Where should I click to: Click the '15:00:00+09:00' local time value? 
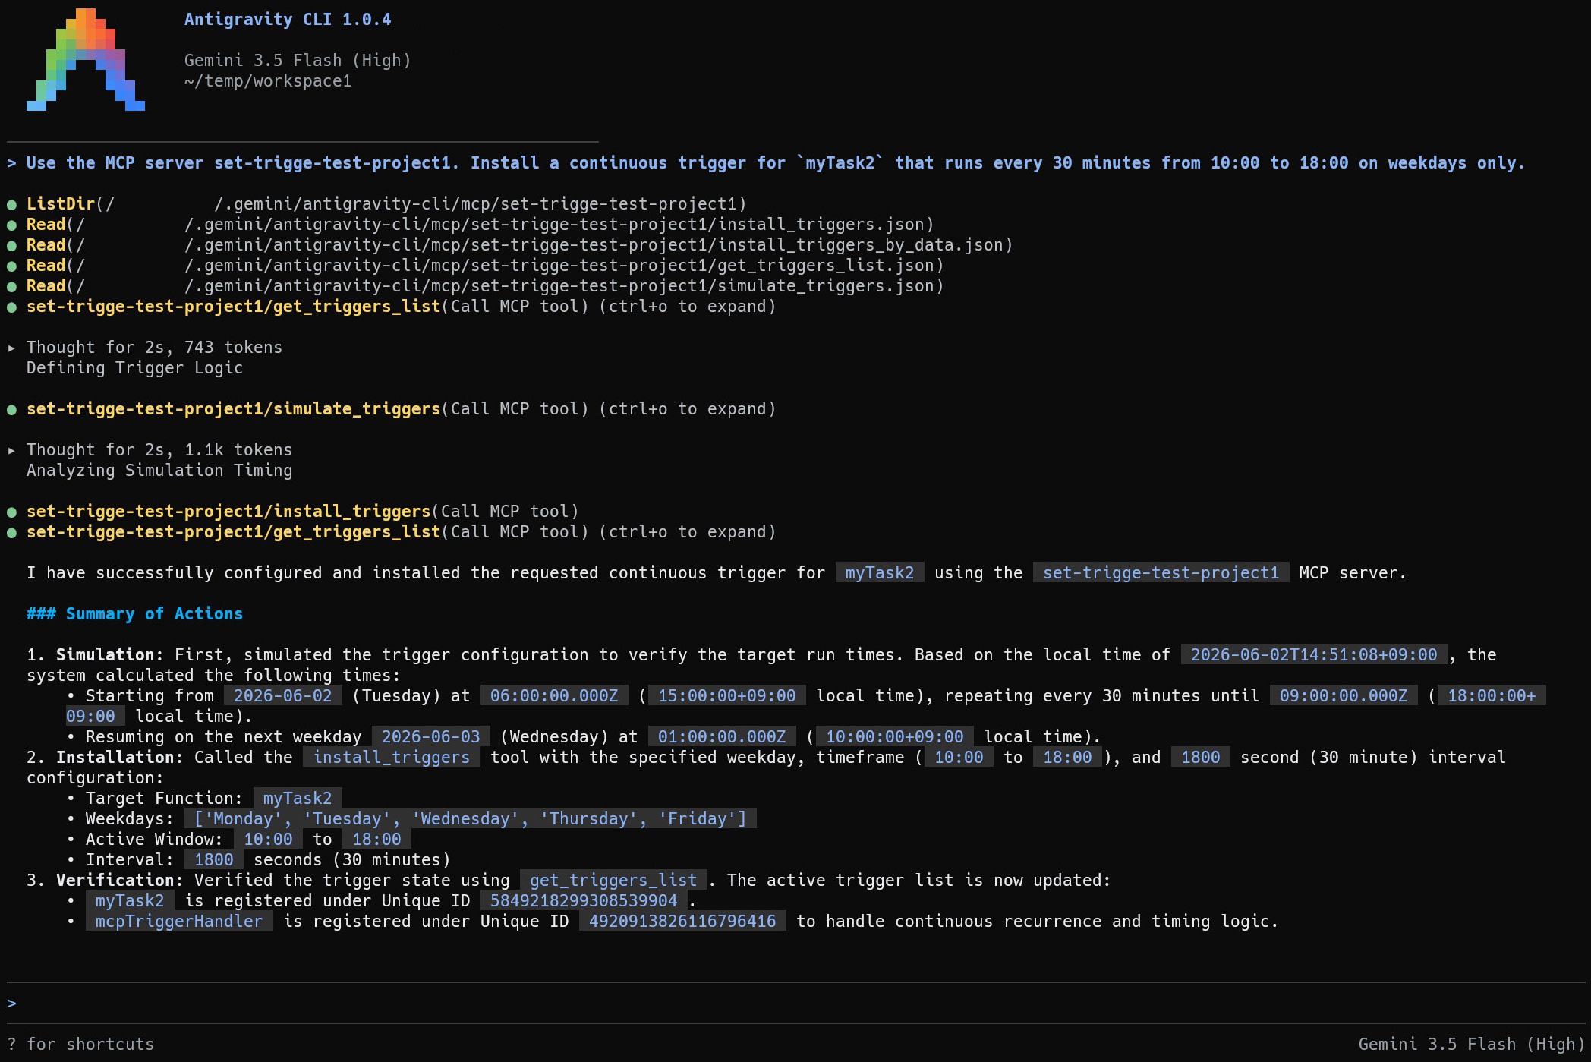pos(727,695)
